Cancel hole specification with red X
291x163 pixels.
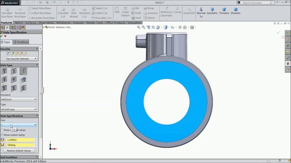(x=5, y=36)
